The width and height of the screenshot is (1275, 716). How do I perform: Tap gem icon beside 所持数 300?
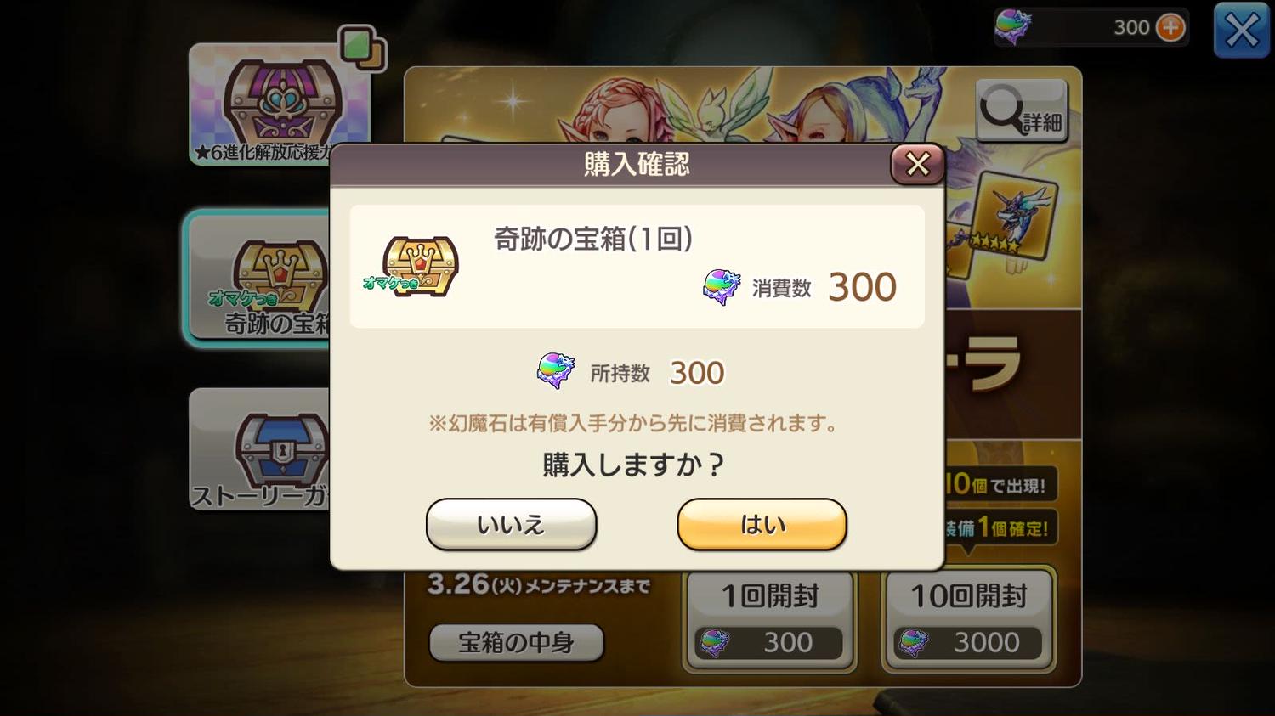(x=556, y=371)
